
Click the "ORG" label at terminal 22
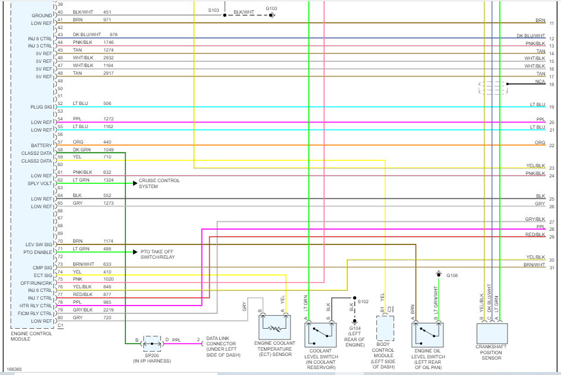540,142
